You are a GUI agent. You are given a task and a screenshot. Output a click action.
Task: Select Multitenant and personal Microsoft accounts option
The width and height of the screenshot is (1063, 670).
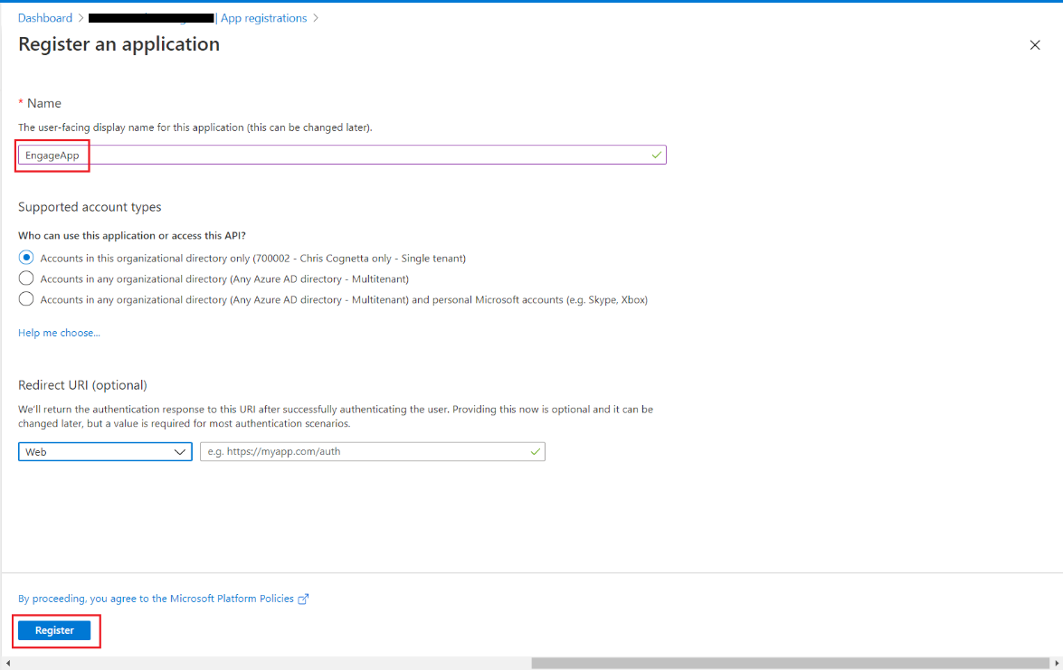click(x=26, y=299)
